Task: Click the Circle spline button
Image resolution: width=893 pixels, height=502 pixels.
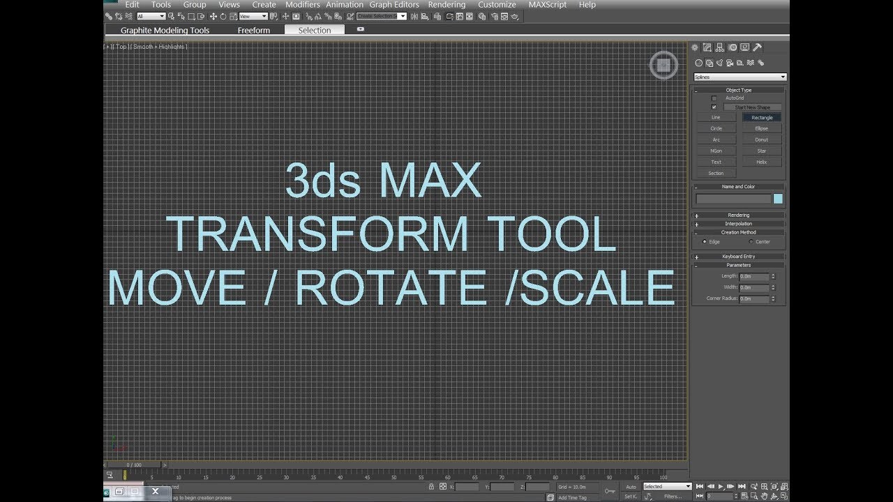Action: click(716, 129)
